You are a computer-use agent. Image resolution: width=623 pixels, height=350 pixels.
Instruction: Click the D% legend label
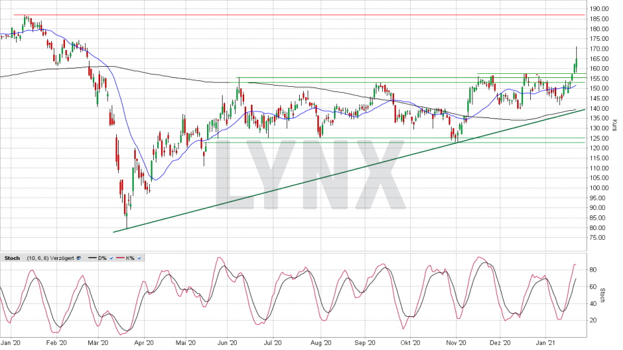click(x=102, y=259)
